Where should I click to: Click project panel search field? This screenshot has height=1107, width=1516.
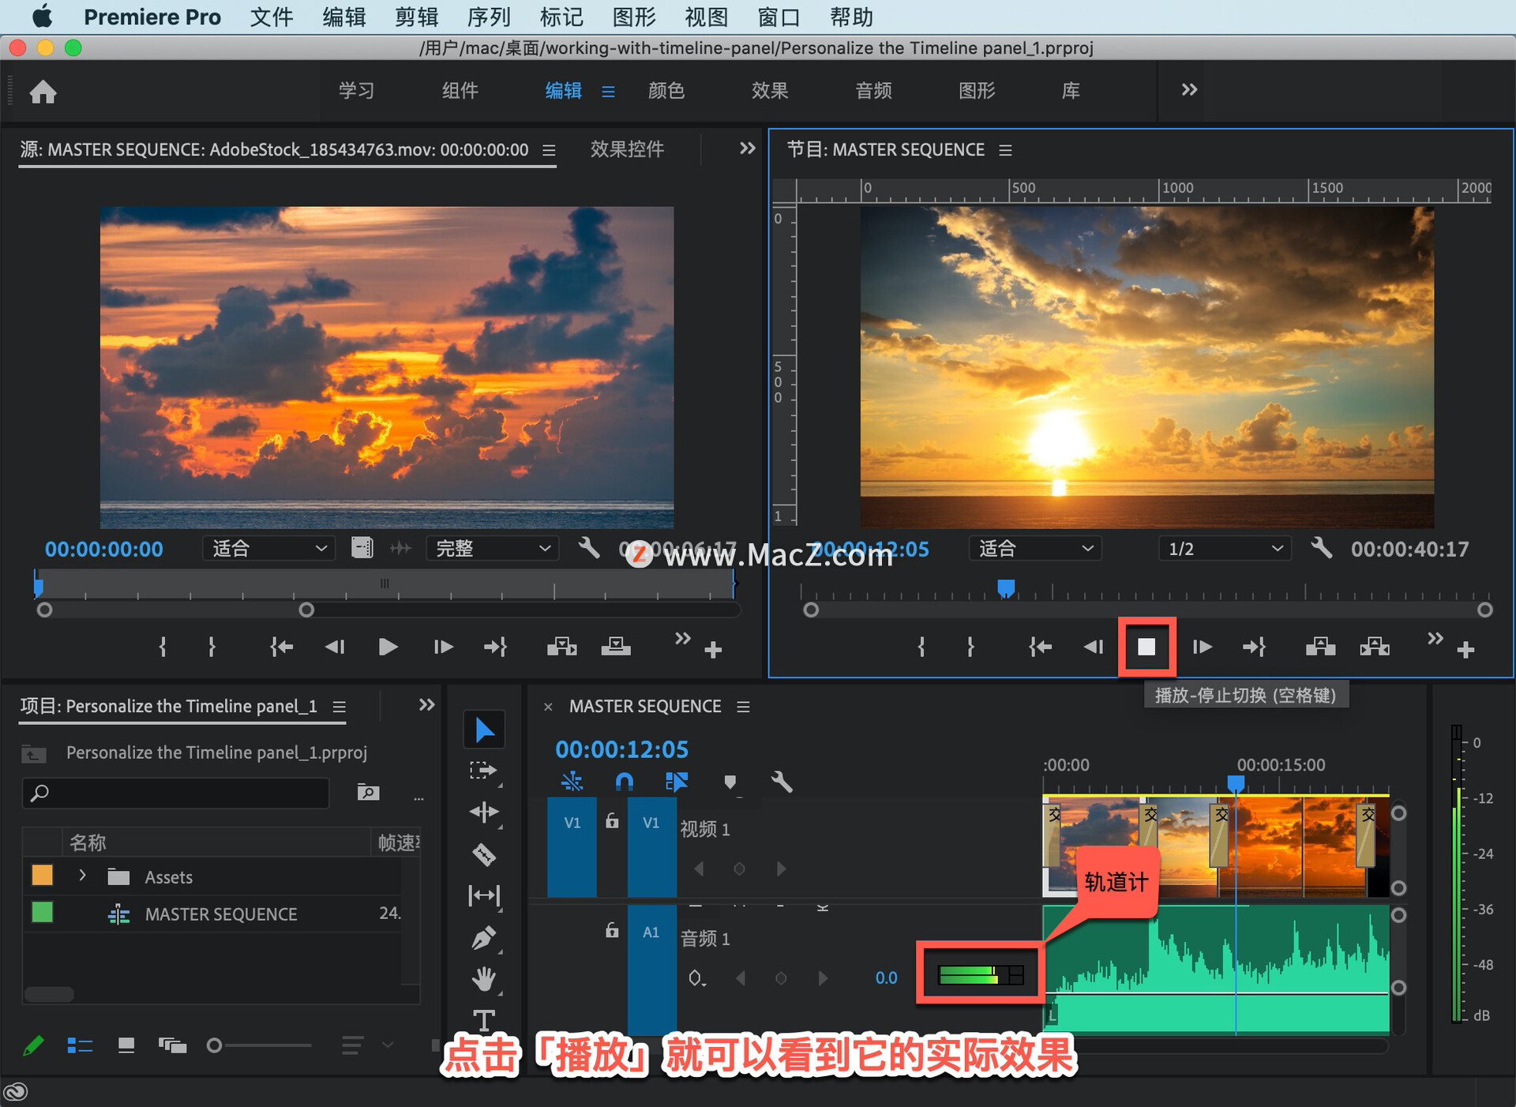[177, 793]
